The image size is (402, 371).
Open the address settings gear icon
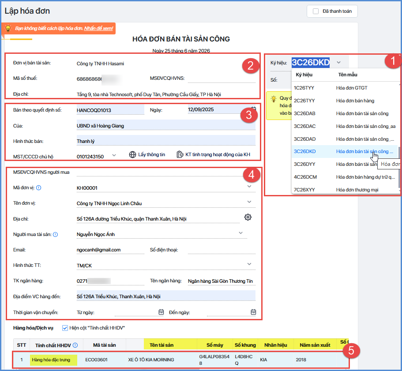click(x=248, y=217)
